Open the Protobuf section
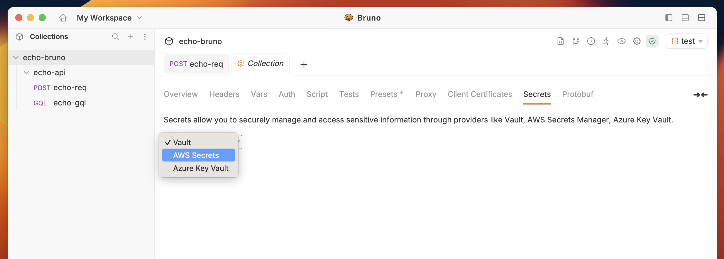724x259 pixels. (x=578, y=94)
